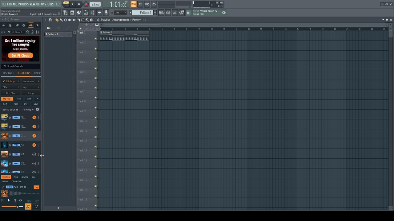Click the Get FL Cloud button
Viewport: 394px width, 221px height.
pos(21,56)
